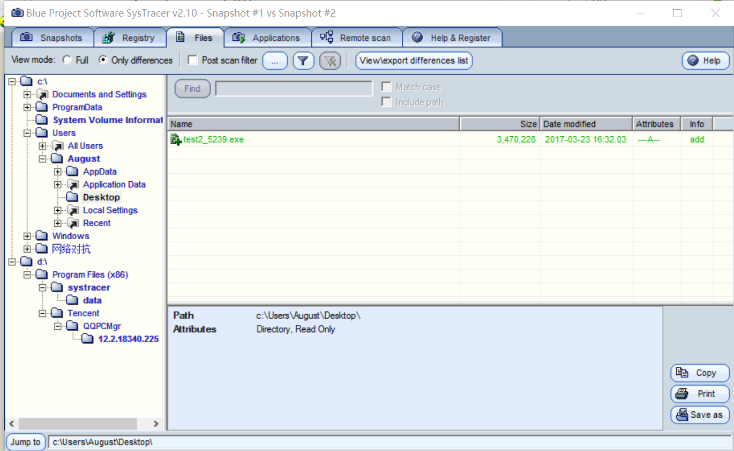The width and height of the screenshot is (734, 451).
Task: Sort by Date modified column header
Action: click(x=586, y=124)
